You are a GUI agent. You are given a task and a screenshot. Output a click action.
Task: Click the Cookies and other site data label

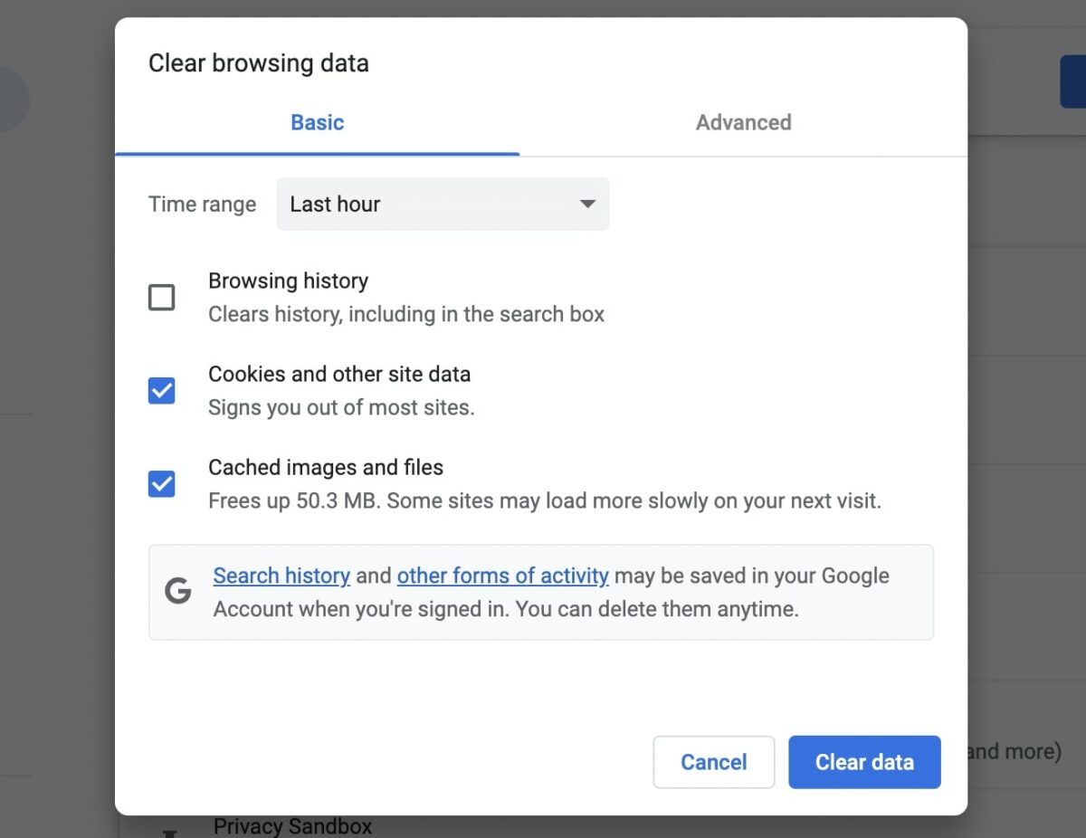(339, 375)
